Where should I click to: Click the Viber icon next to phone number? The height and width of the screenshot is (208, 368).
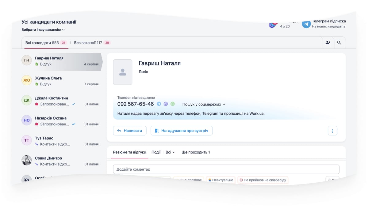pyautogui.click(x=166, y=104)
